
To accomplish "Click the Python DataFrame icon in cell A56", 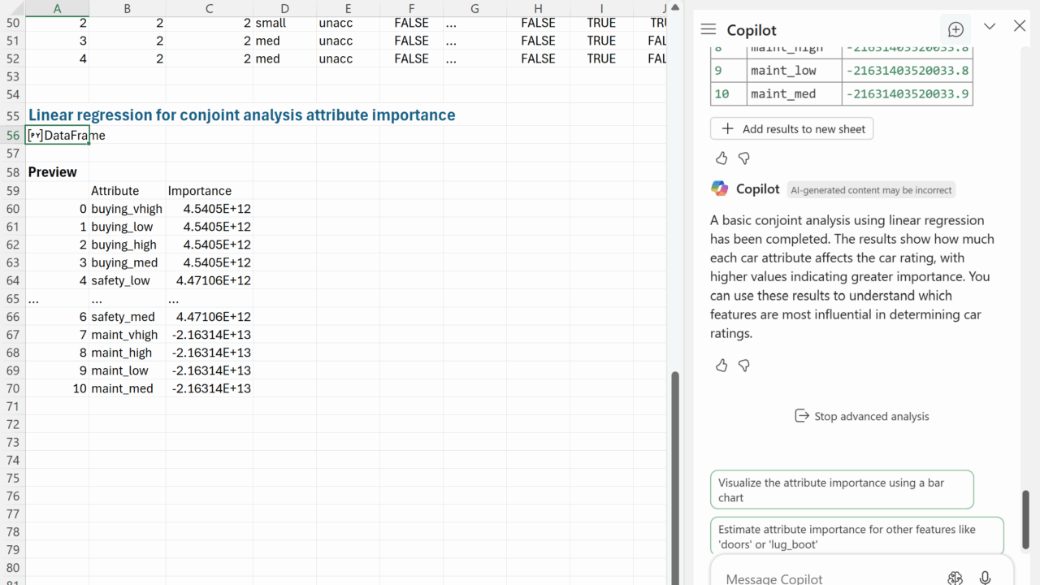I will 35,136.
